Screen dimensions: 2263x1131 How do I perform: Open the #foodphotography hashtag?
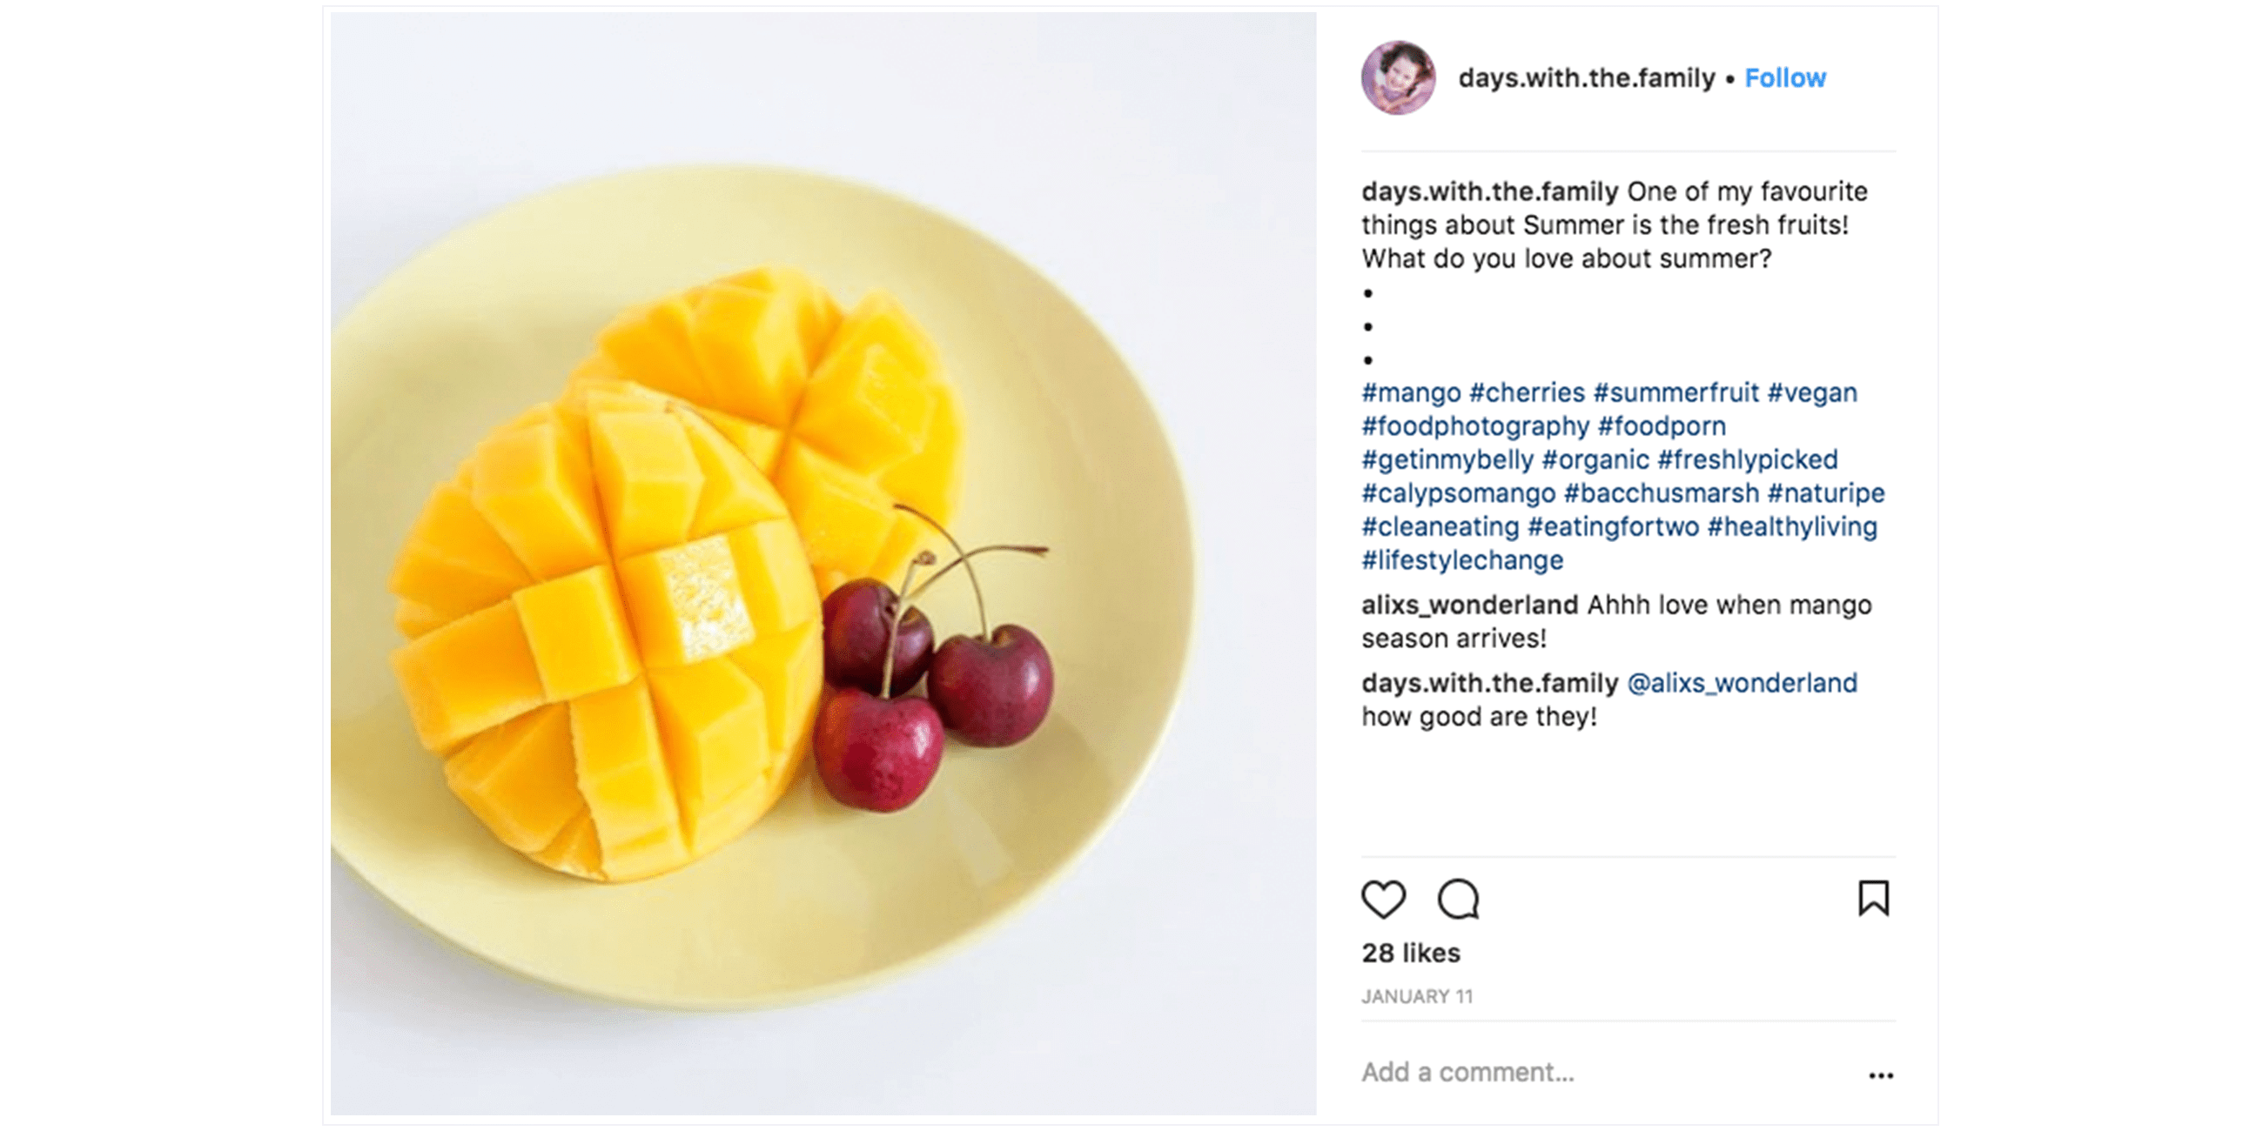[1475, 426]
